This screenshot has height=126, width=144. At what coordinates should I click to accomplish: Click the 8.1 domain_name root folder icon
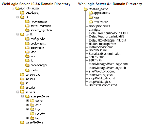click(x=86, y=9)
